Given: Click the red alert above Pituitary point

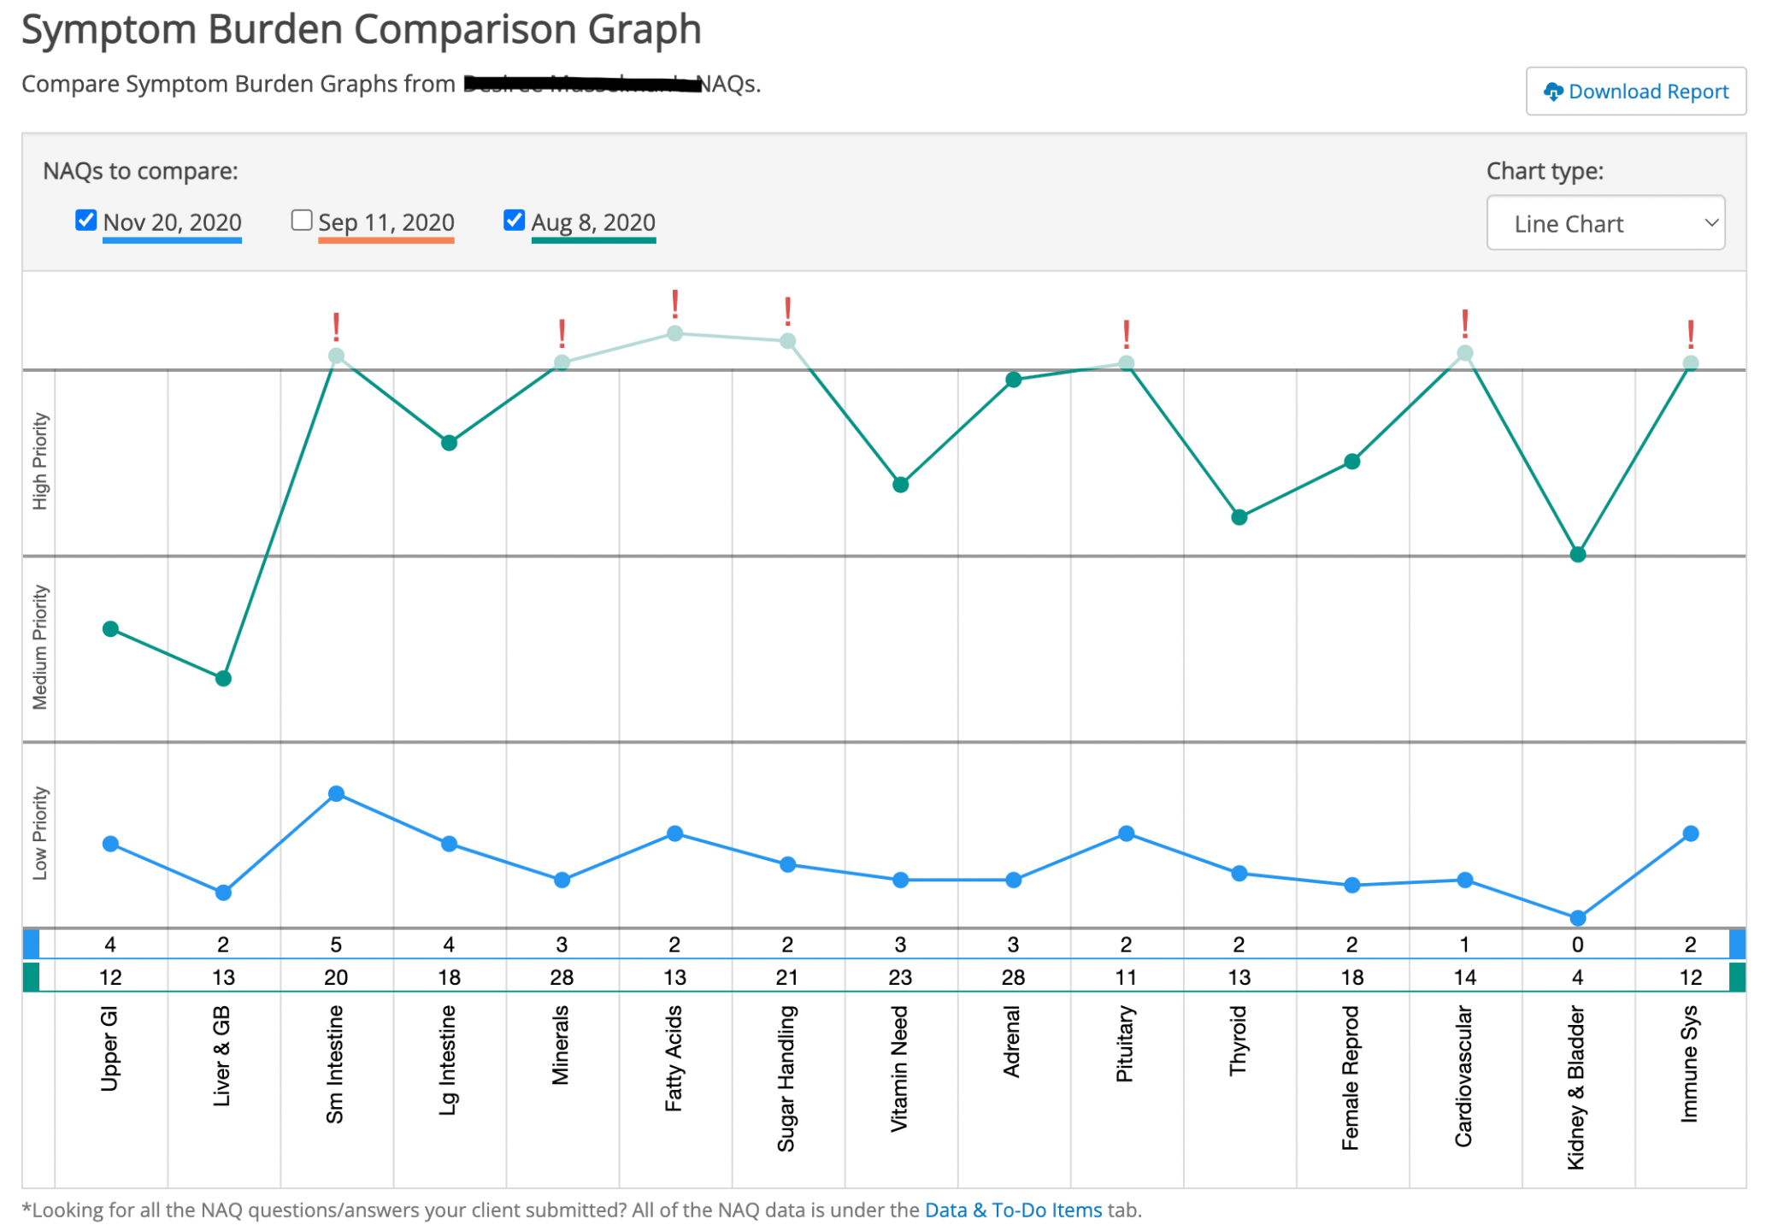Looking at the screenshot, I should (1126, 333).
